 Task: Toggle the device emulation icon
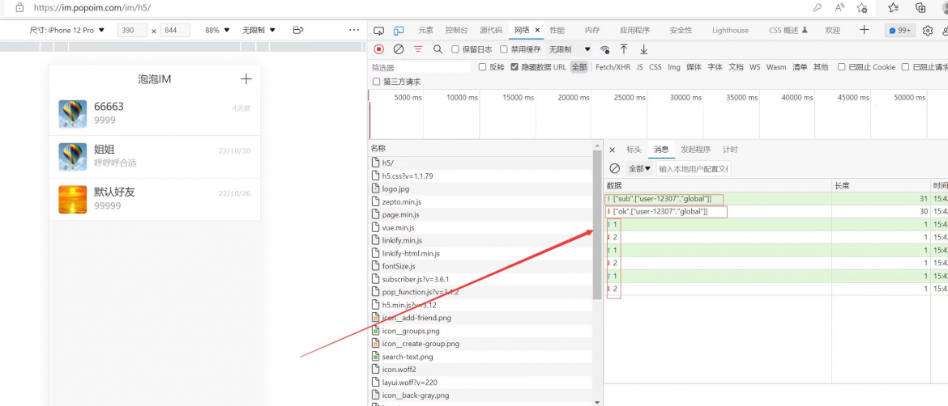click(x=399, y=30)
